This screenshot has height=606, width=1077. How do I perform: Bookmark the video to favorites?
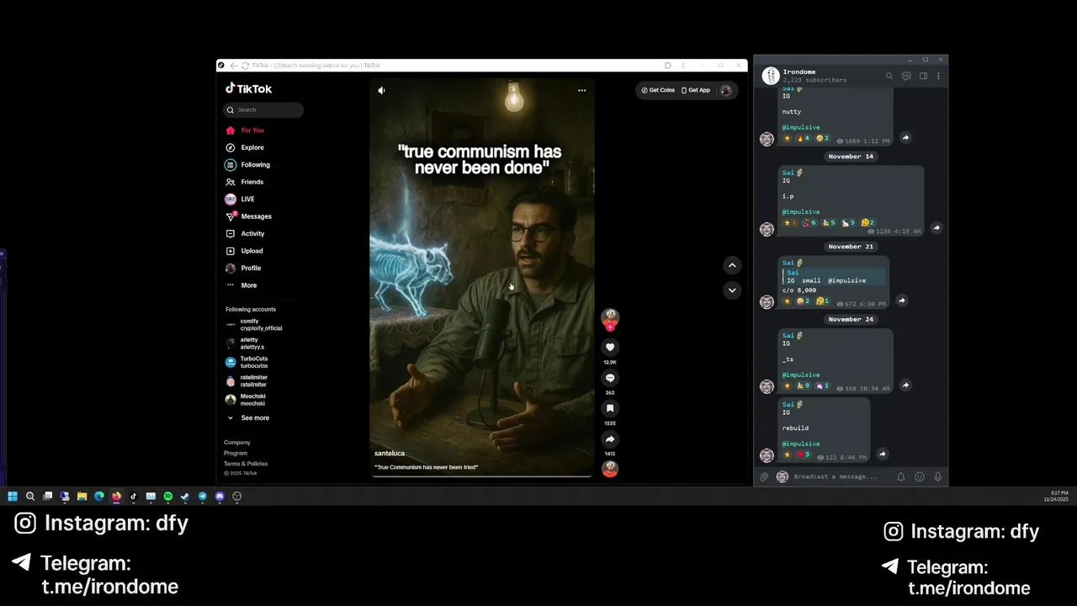pos(610,408)
